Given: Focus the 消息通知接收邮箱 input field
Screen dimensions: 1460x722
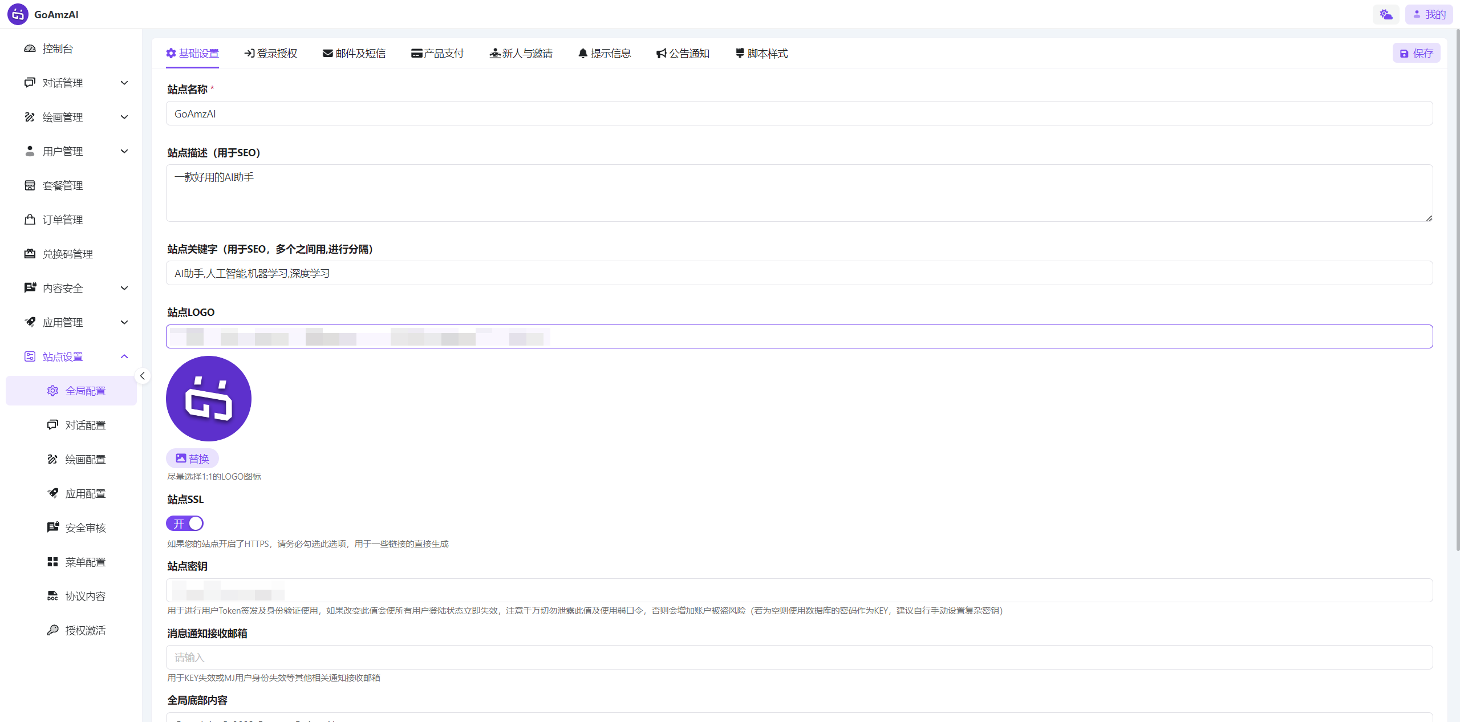Looking at the screenshot, I should pos(798,657).
